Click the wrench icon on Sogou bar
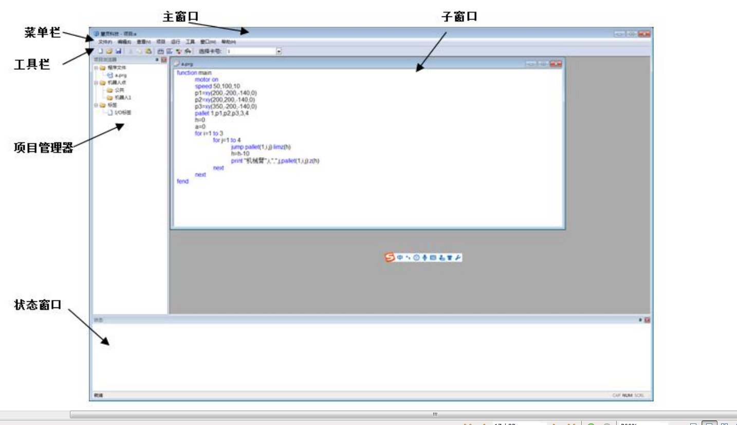737x425 pixels. pos(458,258)
